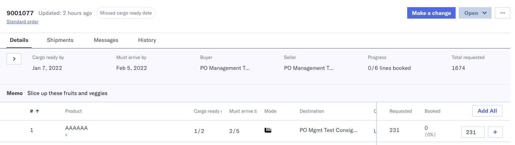
Task: Open the Standard order link
Action: (x=22, y=22)
